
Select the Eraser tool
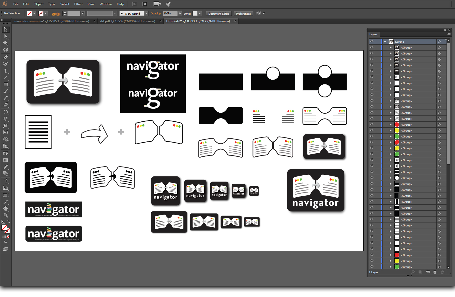click(6, 105)
